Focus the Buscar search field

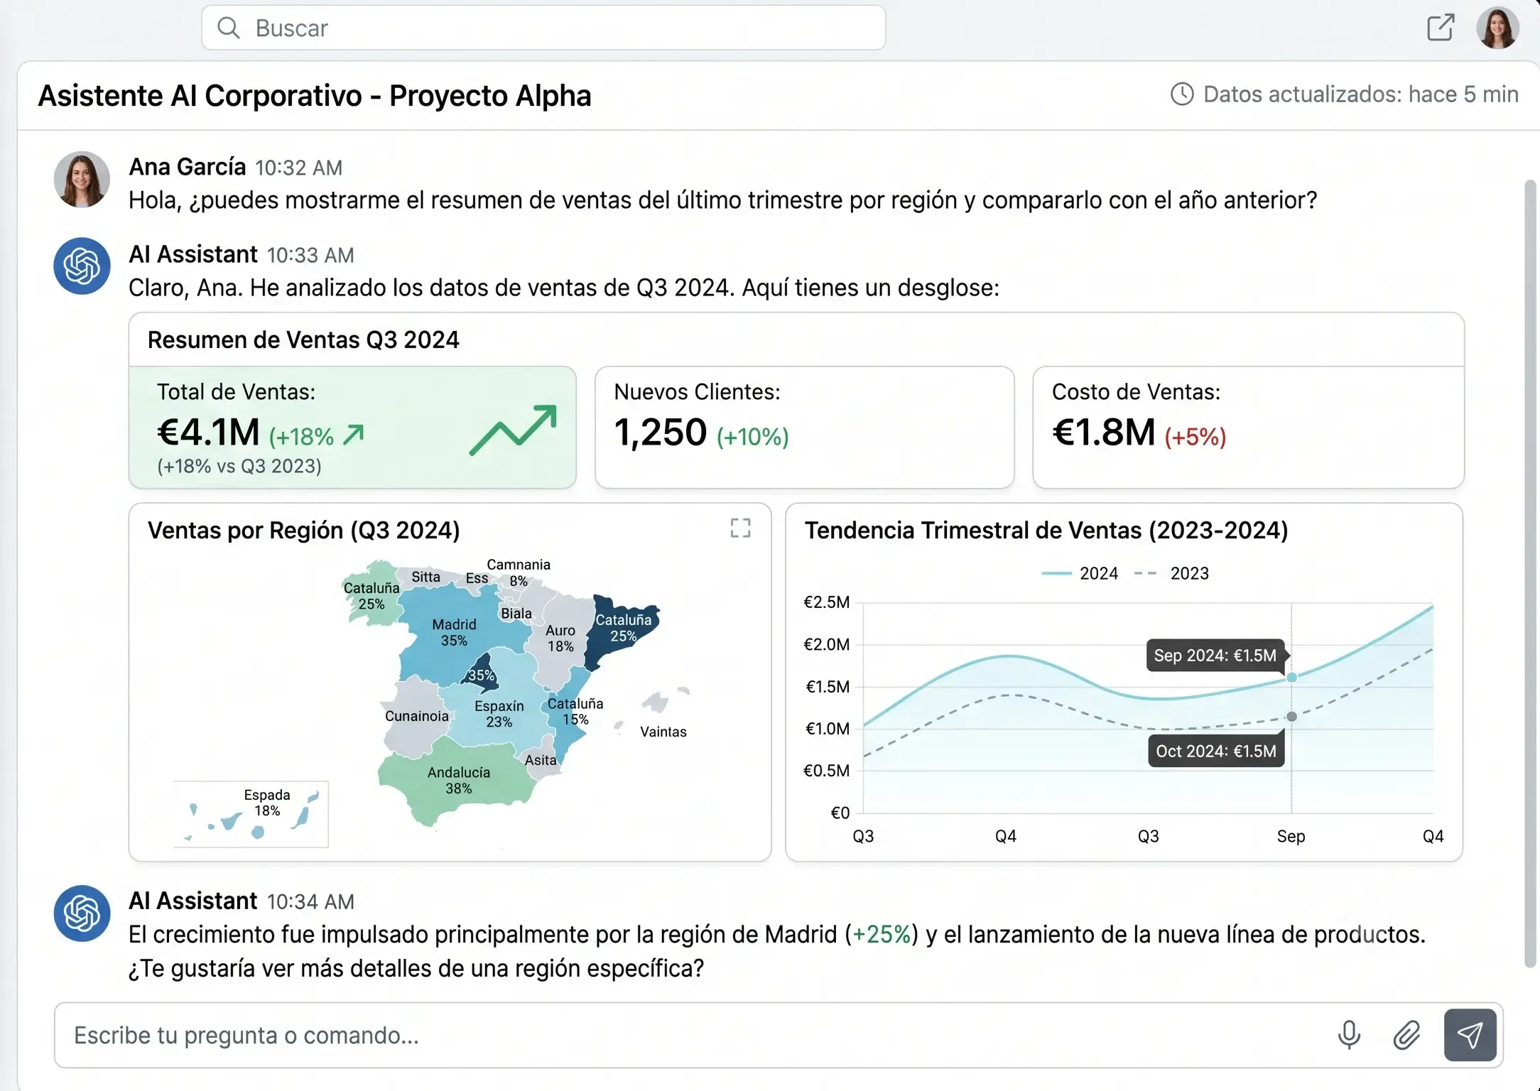pyautogui.click(x=543, y=28)
